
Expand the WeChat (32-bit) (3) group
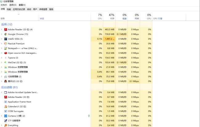pos(2,63)
